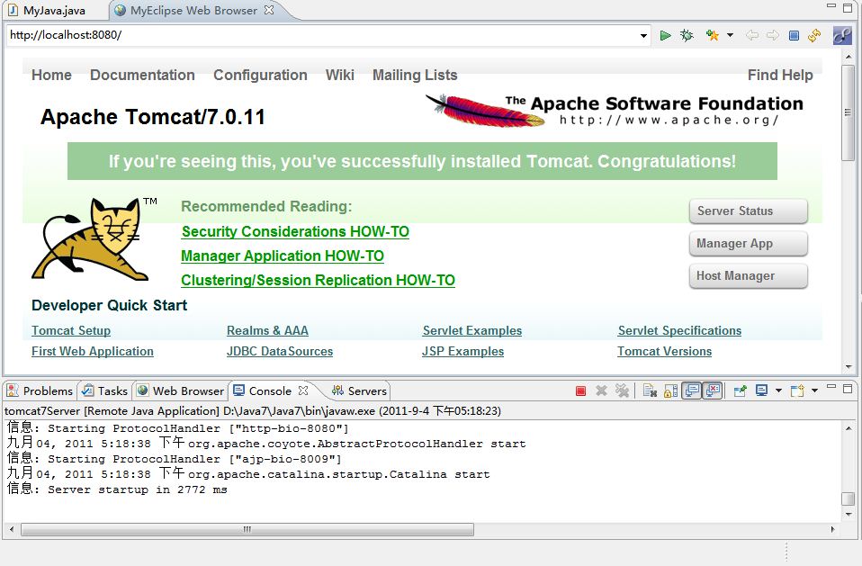Open the Servlet Specifications link
The image size is (862, 566).
tap(679, 331)
